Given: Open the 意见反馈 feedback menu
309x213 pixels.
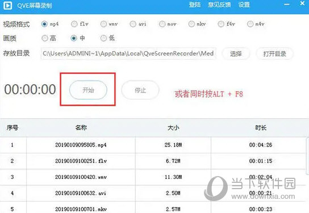Looking at the screenshot, I should [219, 5].
